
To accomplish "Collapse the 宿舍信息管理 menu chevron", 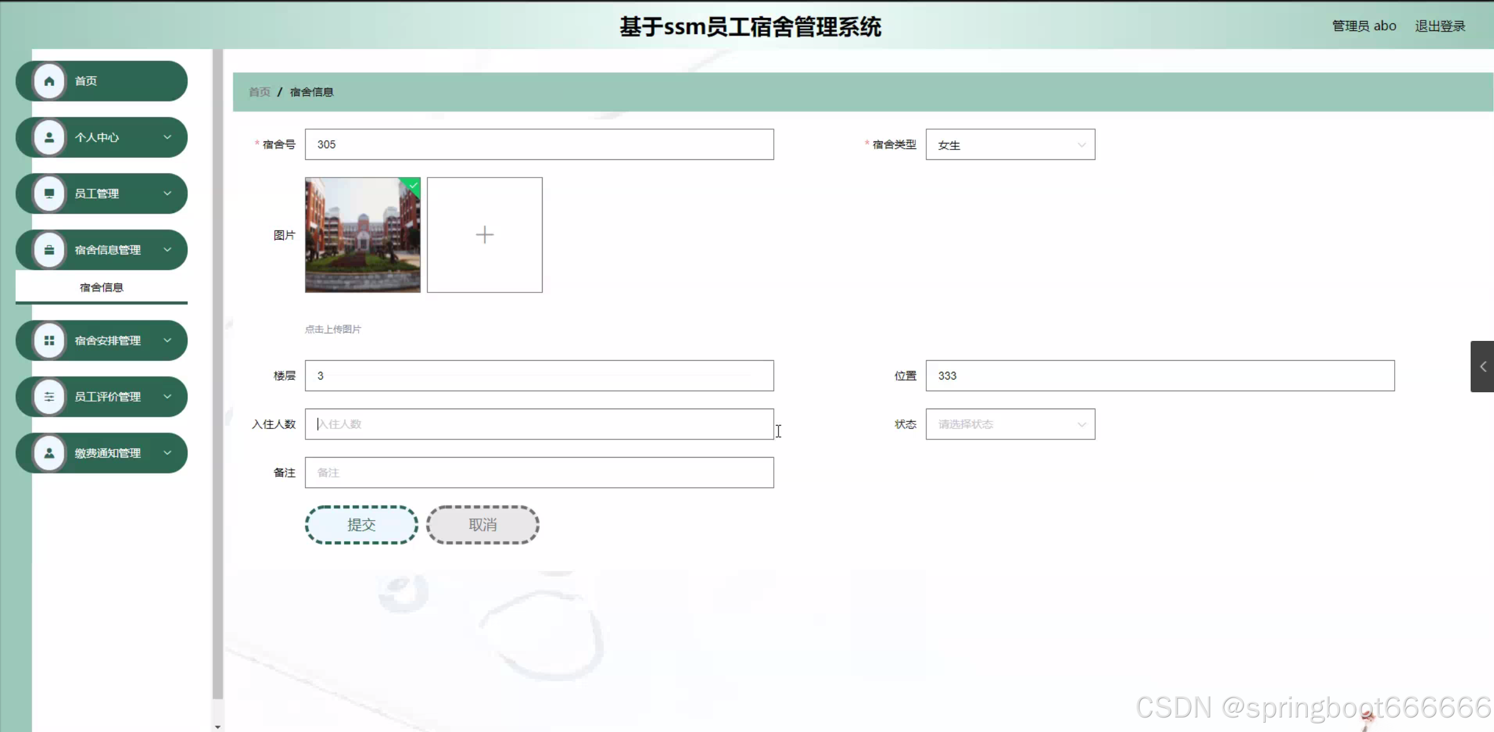I will tap(168, 250).
